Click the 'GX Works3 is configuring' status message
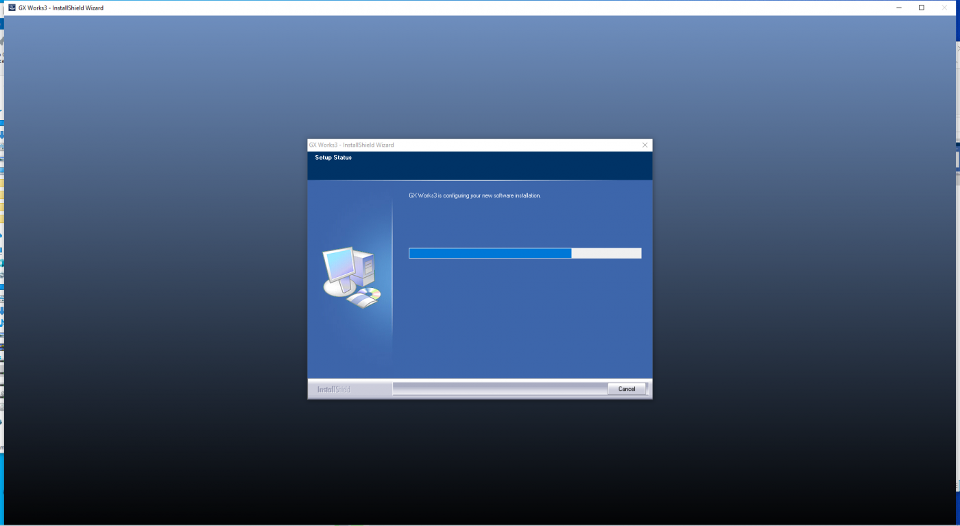Viewport: 960px width, 526px height. pos(475,195)
